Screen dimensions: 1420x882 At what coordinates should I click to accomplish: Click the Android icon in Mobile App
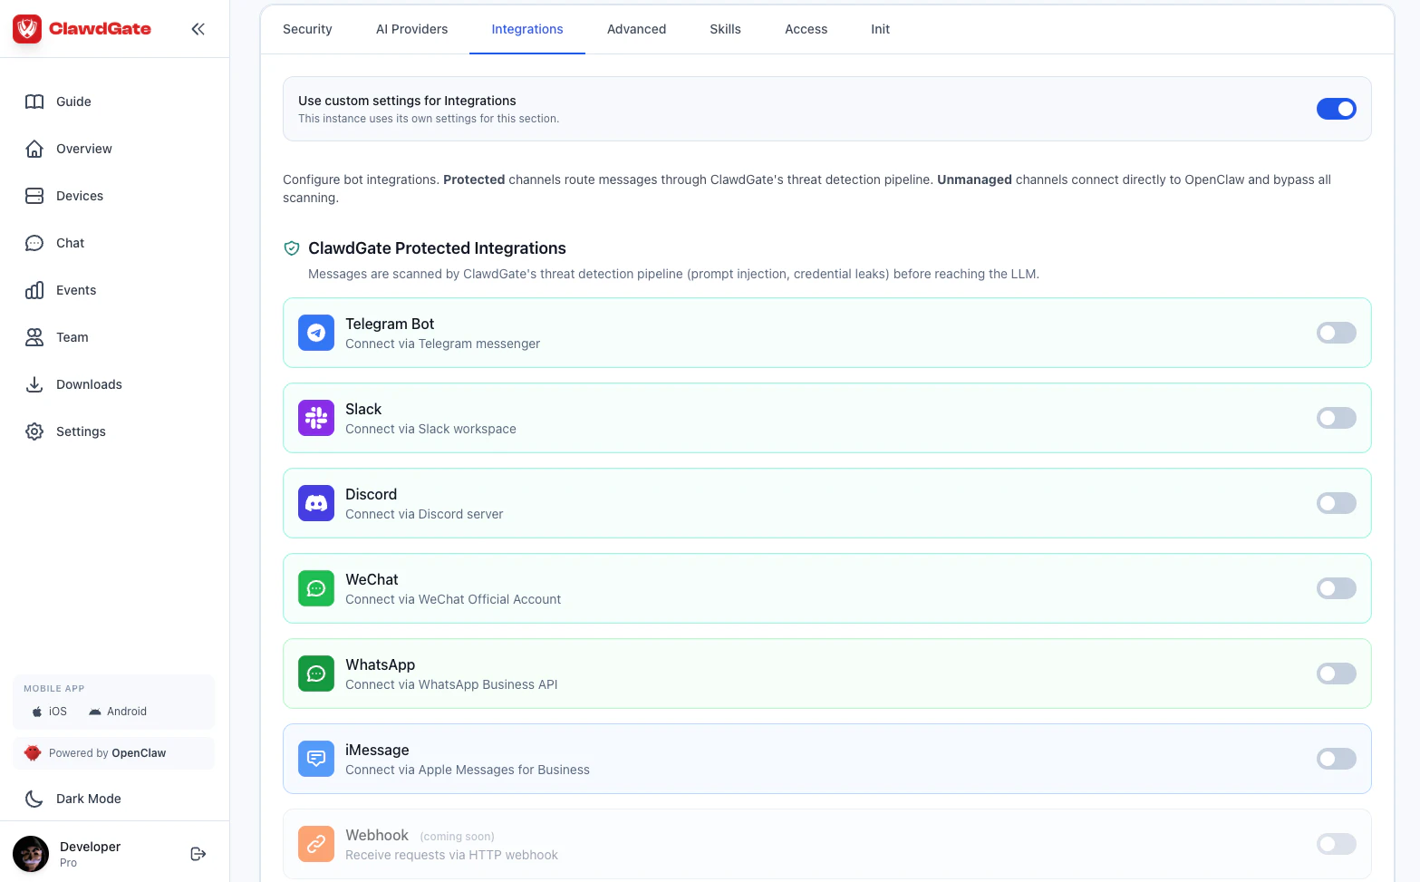click(95, 712)
